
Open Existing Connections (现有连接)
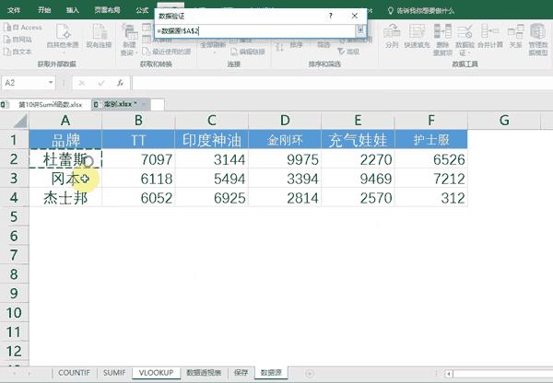click(x=100, y=37)
